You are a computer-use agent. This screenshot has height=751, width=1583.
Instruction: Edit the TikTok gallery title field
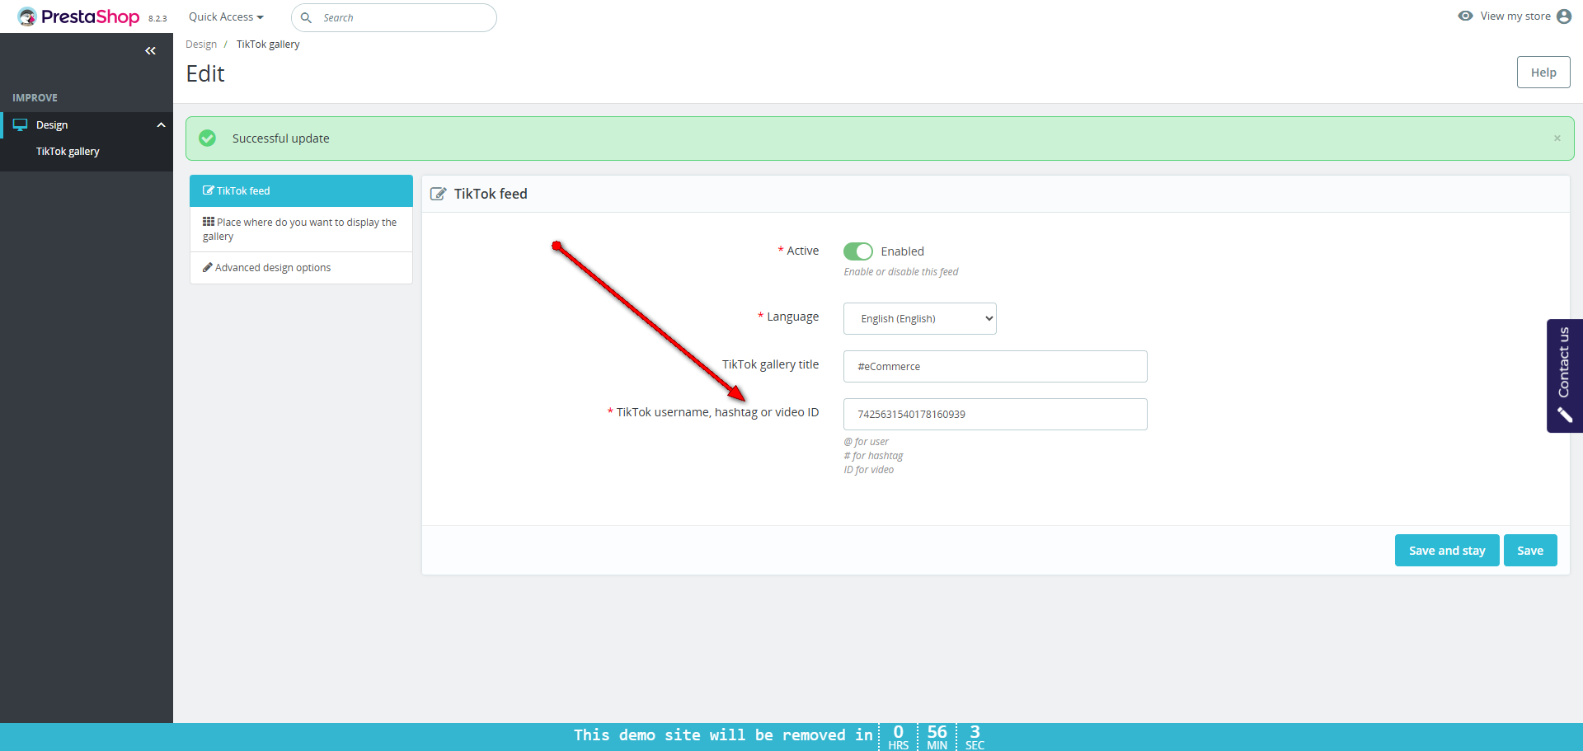click(x=995, y=367)
